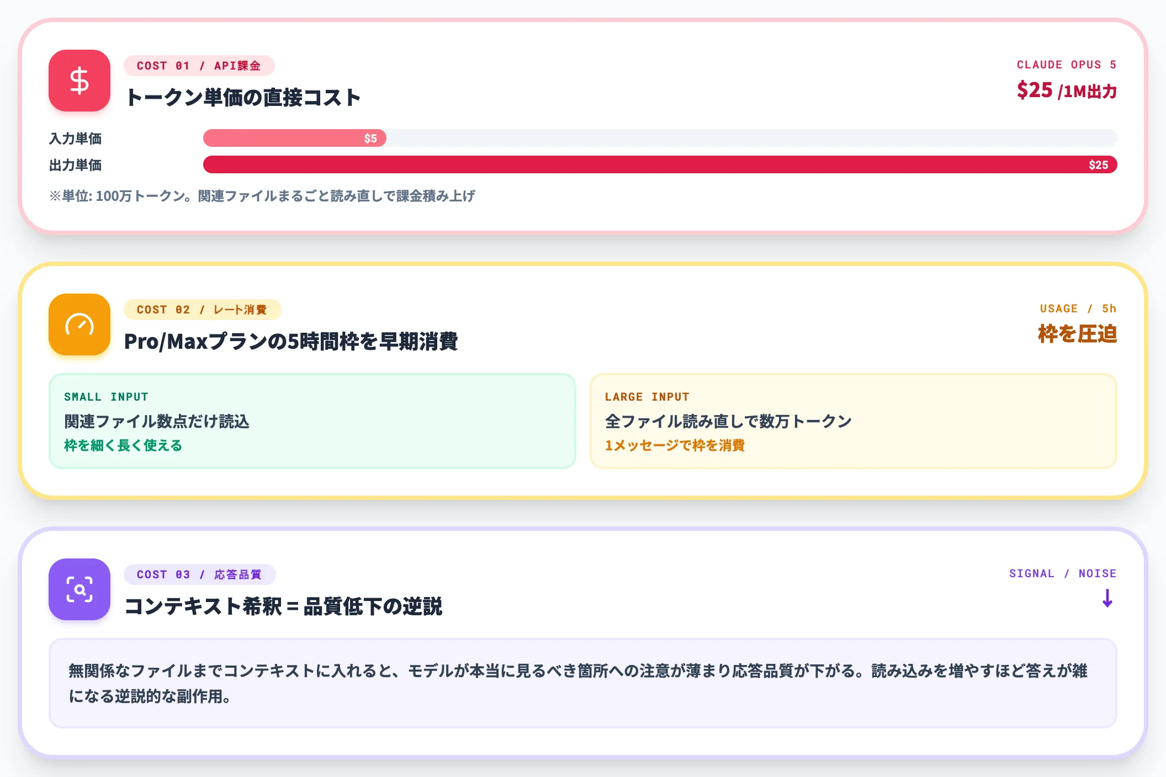The height and width of the screenshot is (777, 1166).
Task: Open the LARGE INPUT yellow card
Action: click(x=853, y=421)
